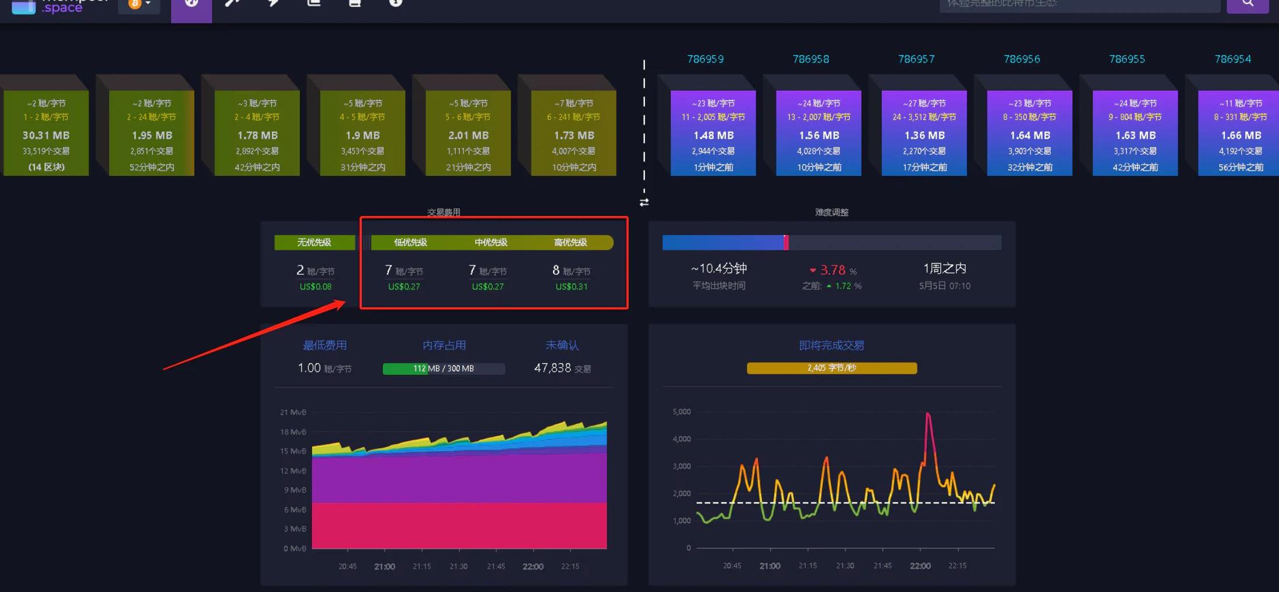1279x592 pixels.
Task: Open the Lightning bolt icon
Action: click(x=273, y=3)
